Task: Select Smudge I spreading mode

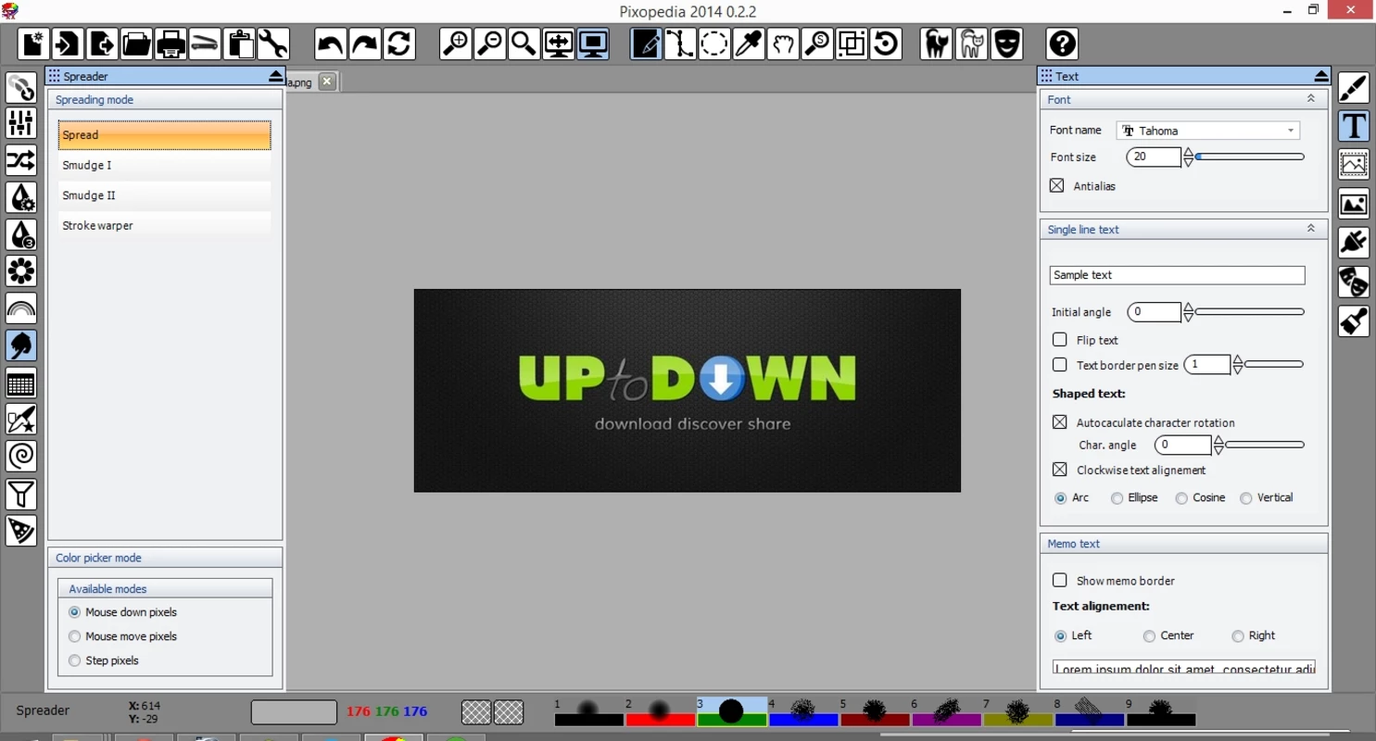Action: tap(165, 165)
